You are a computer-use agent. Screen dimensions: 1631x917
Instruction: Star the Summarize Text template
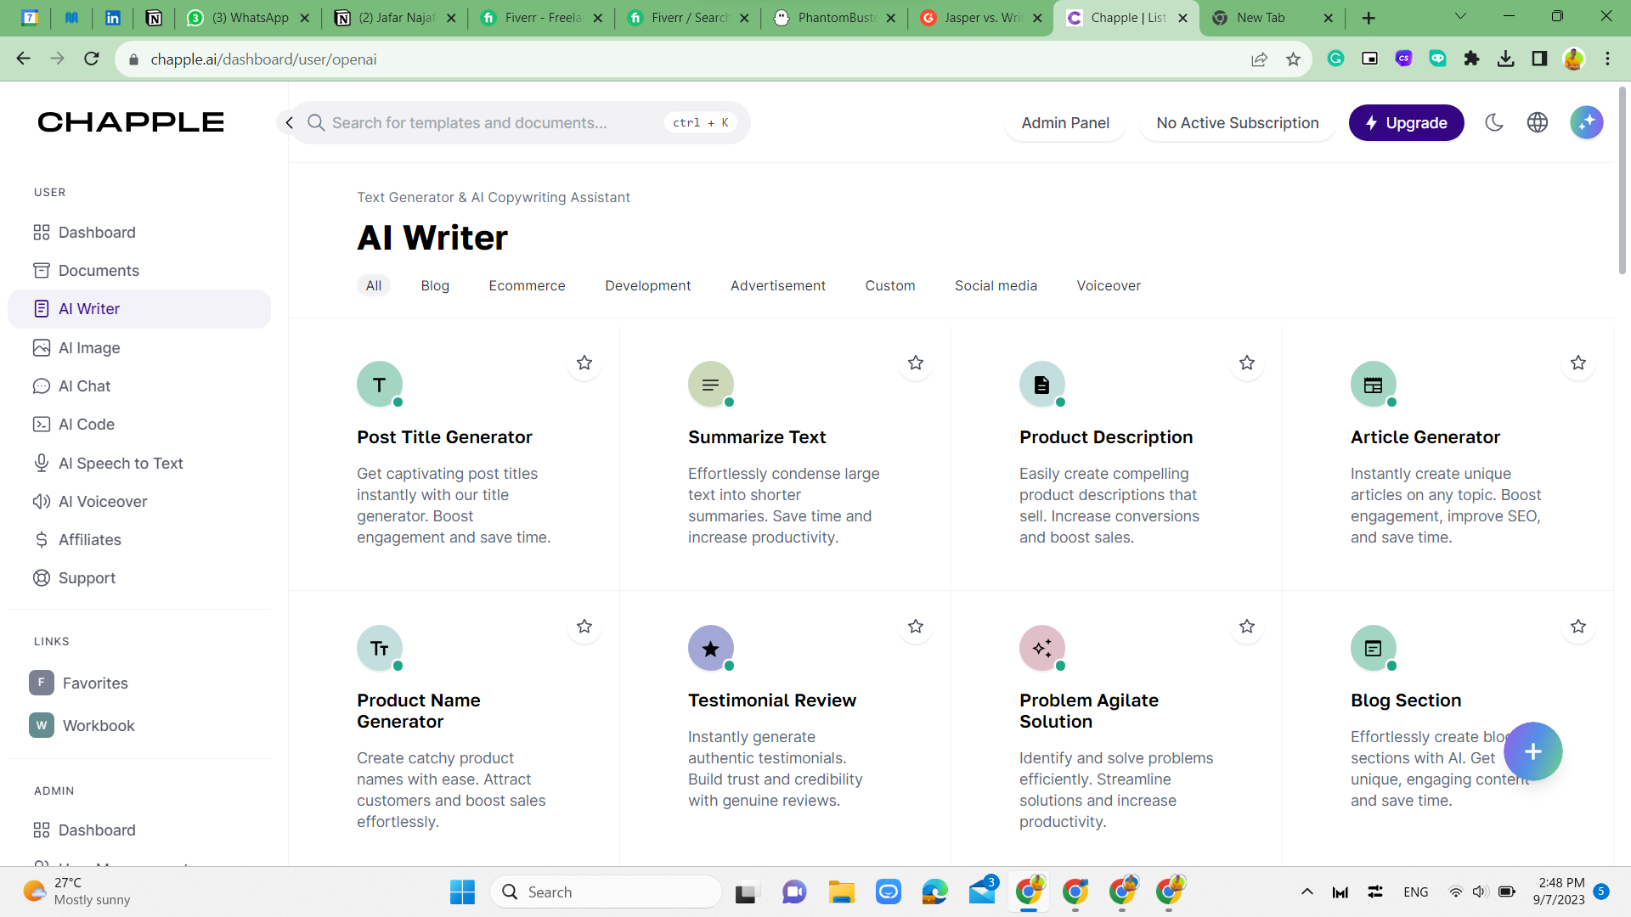pos(915,363)
